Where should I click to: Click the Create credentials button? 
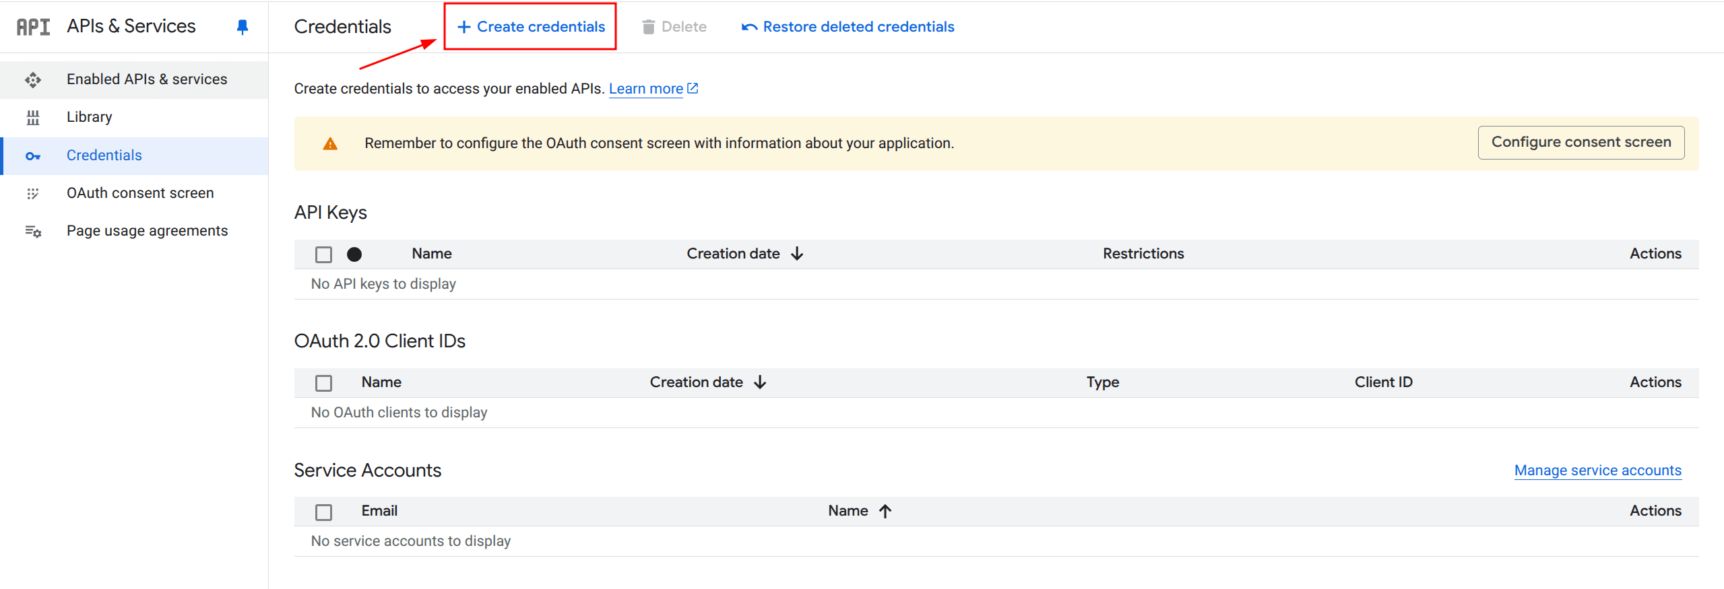tap(530, 27)
